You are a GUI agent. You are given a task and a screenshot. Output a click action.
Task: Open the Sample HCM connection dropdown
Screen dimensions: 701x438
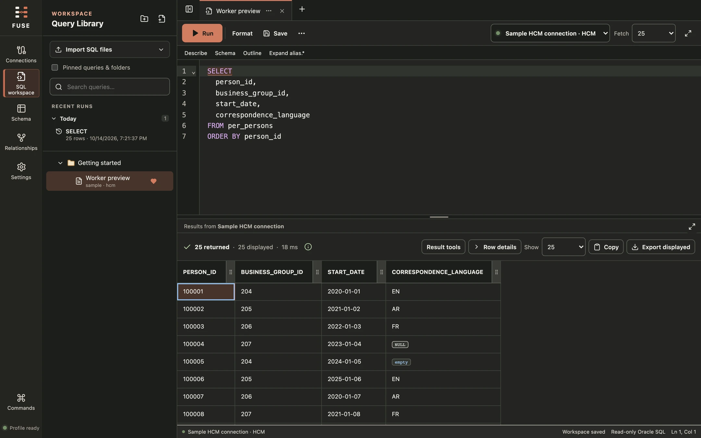550,33
